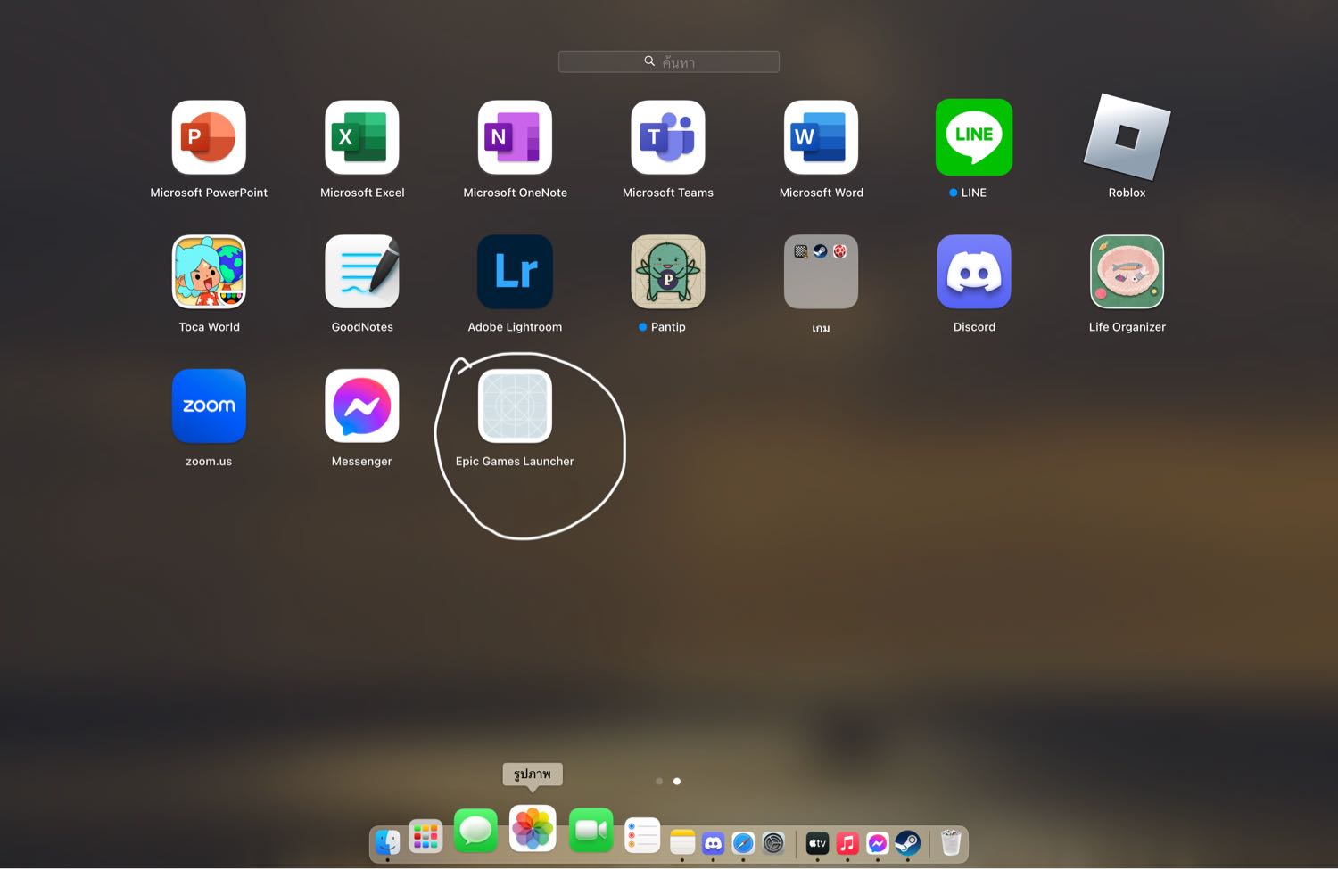
Task: Click Messenger icon in the Dock
Action: tap(878, 843)
